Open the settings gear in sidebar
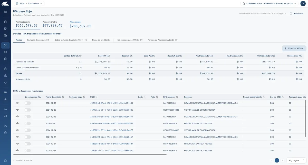The width and height of the screenshot is (308, 165). point(5,133)
